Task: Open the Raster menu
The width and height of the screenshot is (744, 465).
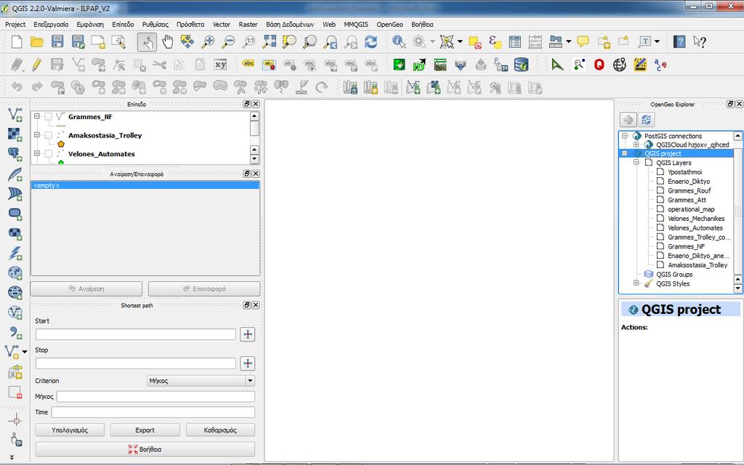Action: coord(248,24)
